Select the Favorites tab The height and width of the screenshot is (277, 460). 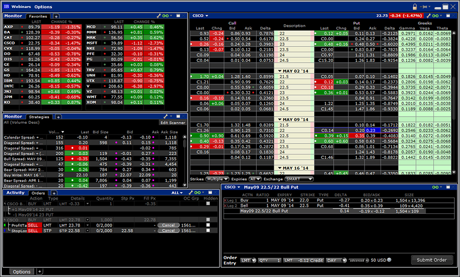[38, 17]
